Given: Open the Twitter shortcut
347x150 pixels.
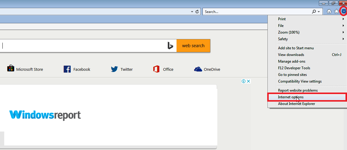Looking at the screenshot, I should 122,69.
